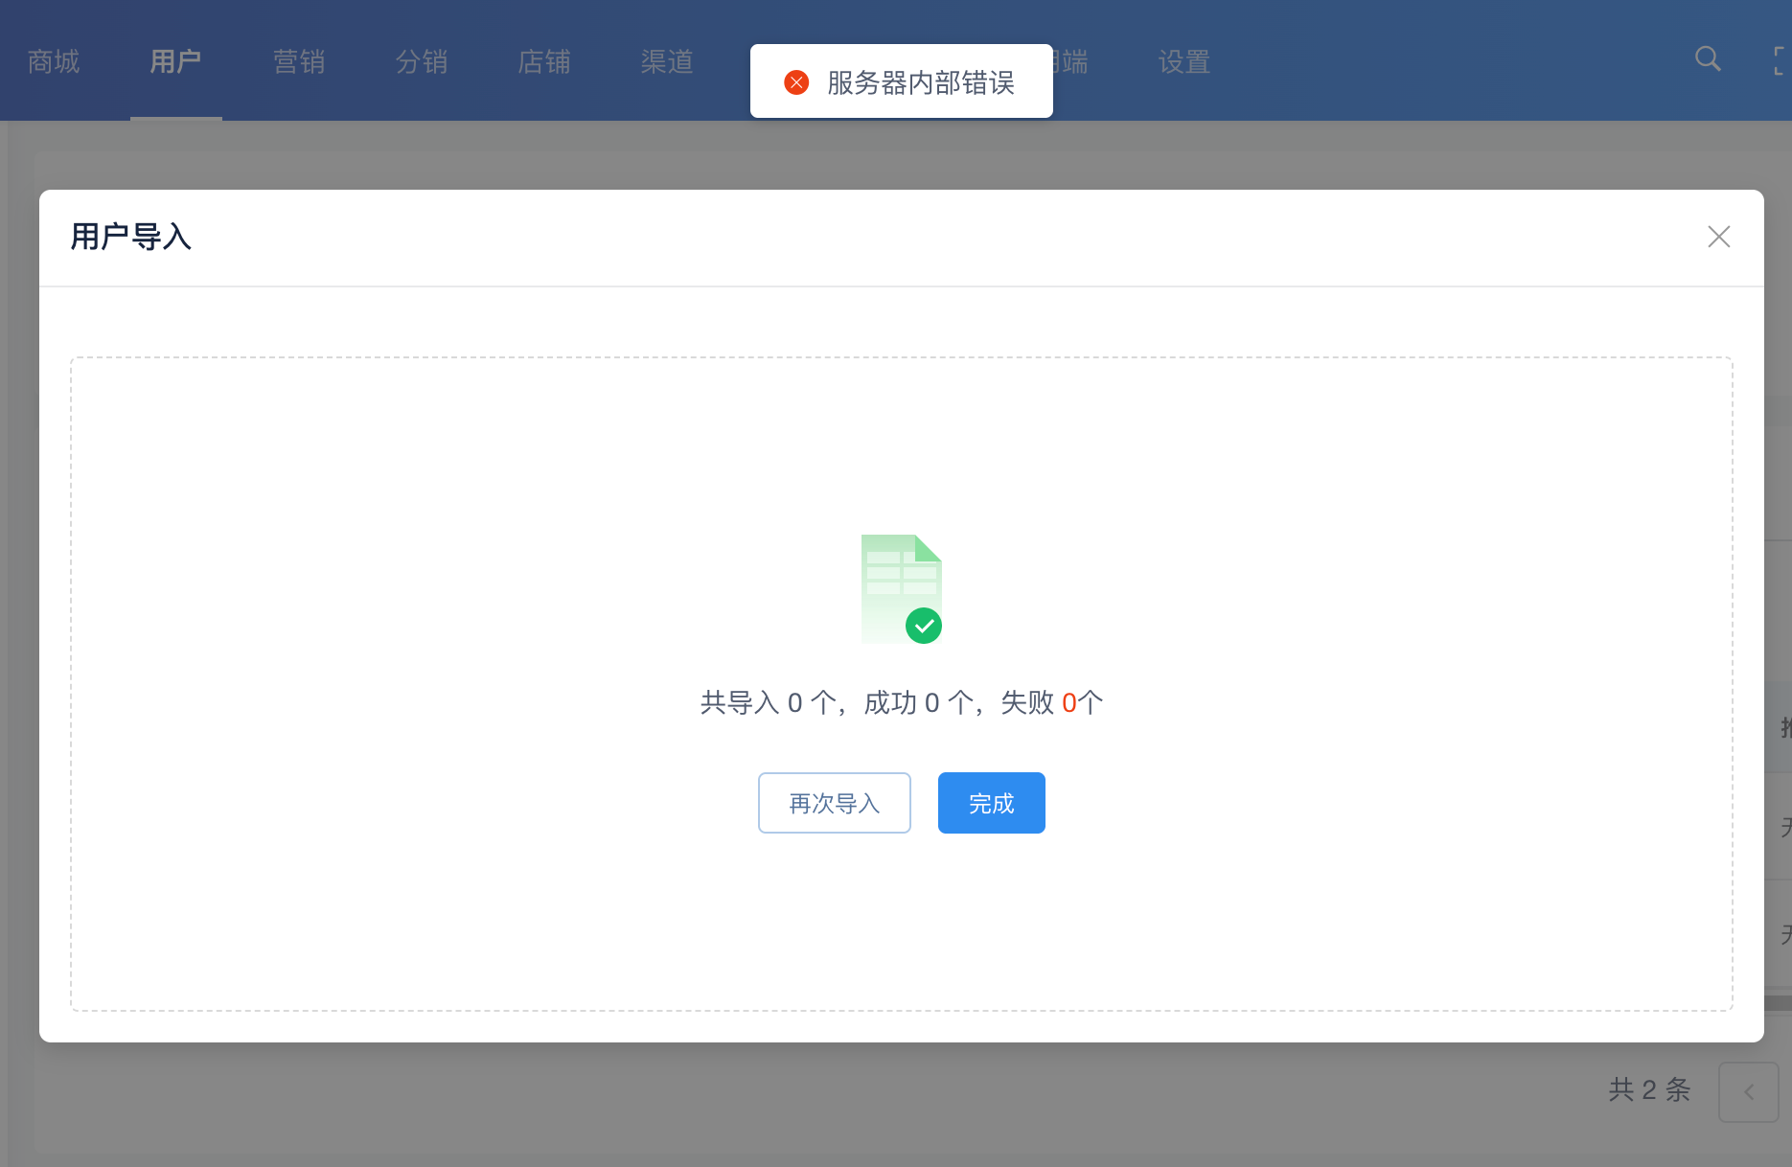Toggle fullscreen using the header corner icon
The width and height of the screenshot is (1792, 1167).
click(1781, 60)
